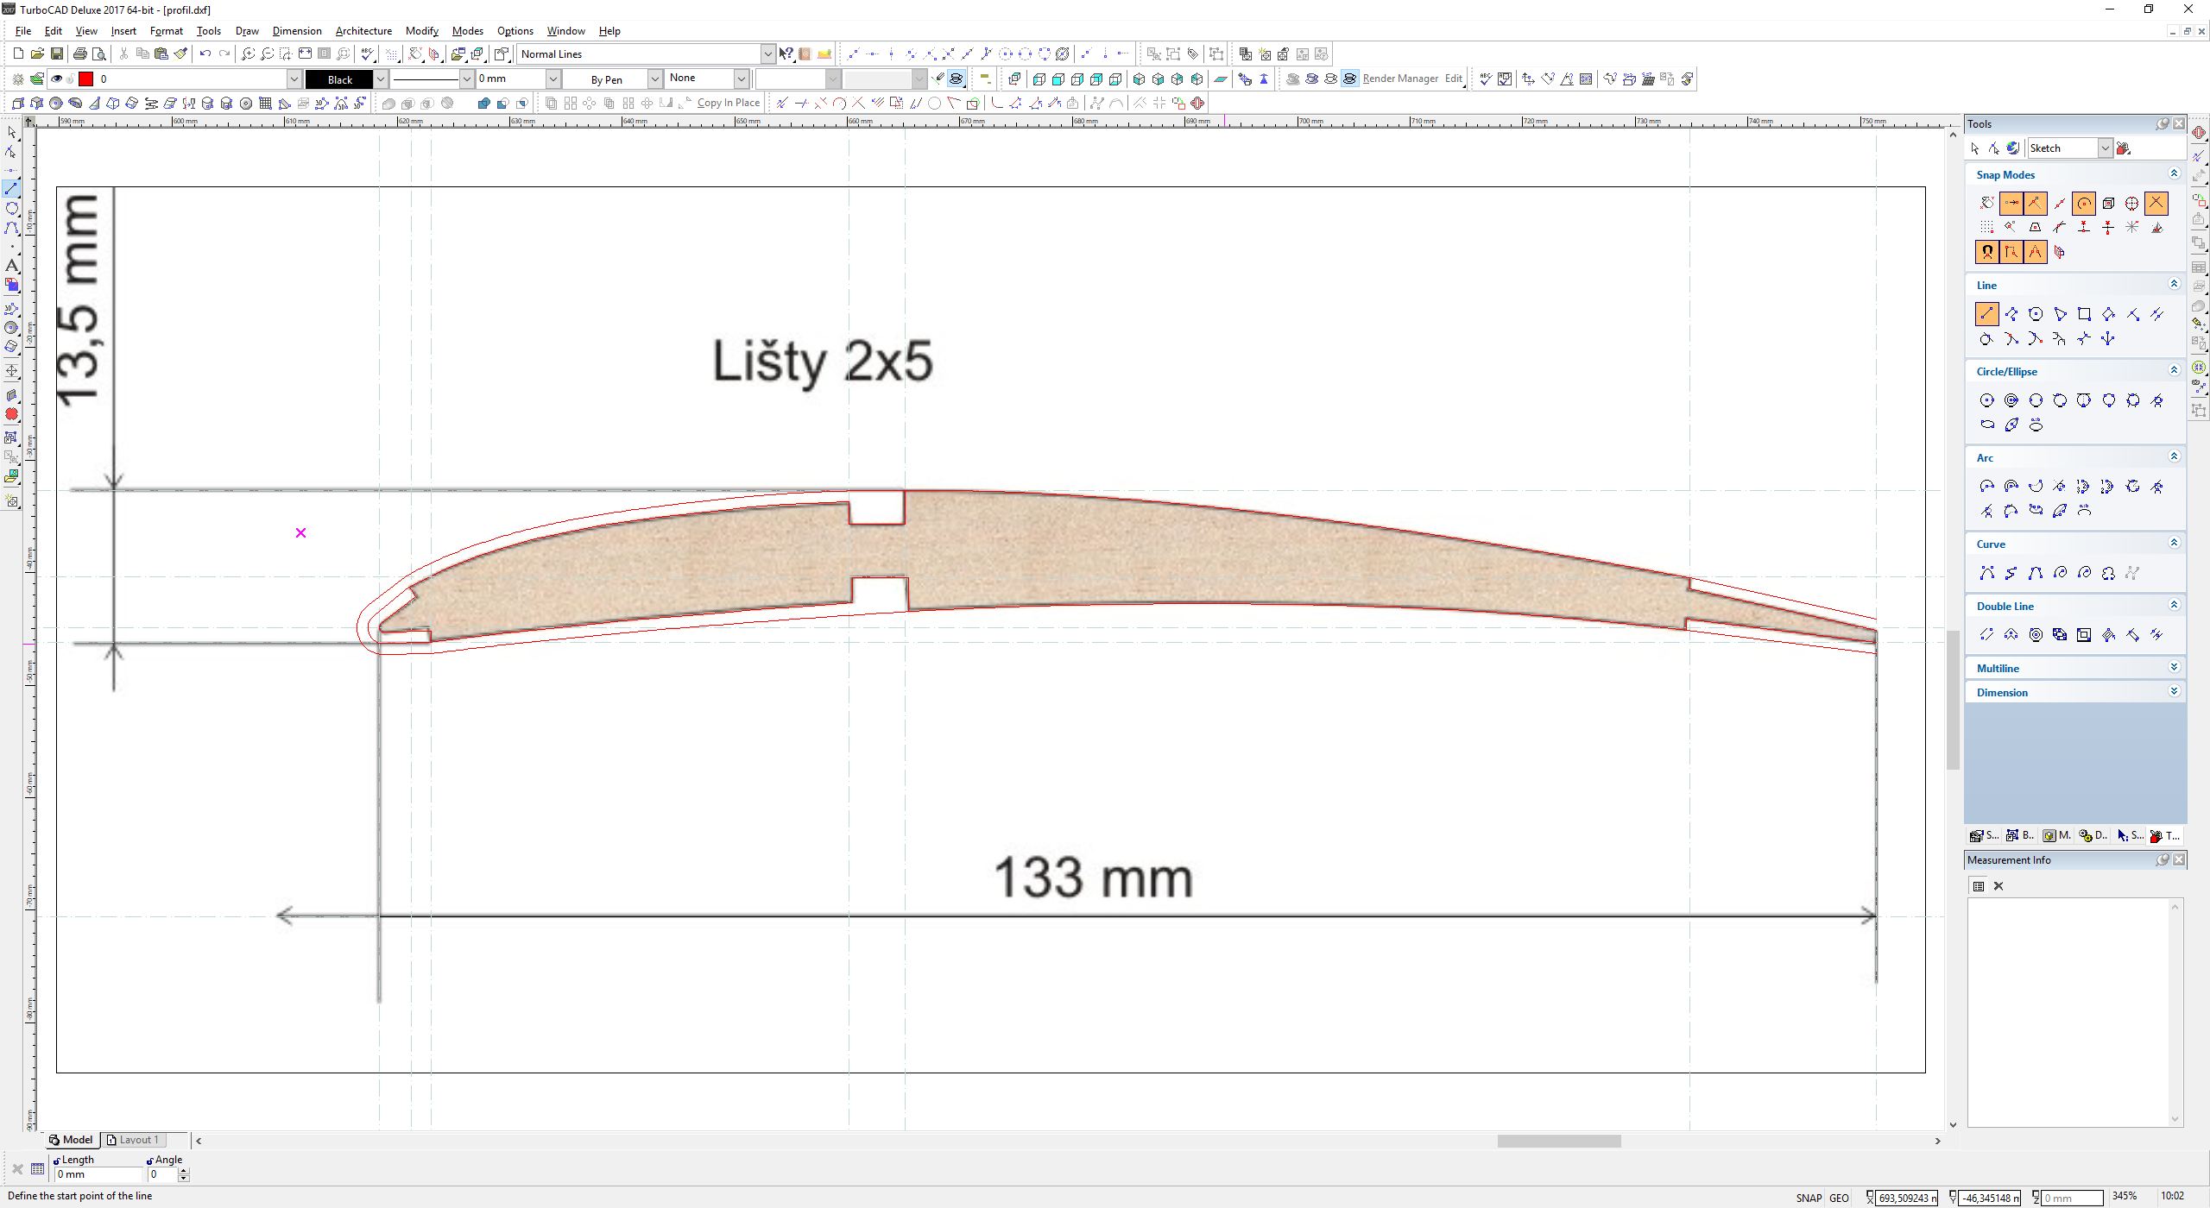Click the Concentric Circle tool icon
2210x1208 pixels.
(x=2011, y=400)
